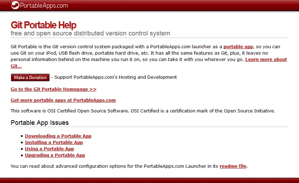Click the Make a Donation button
This screenshot has height=183, width=299.
tap(30, 78)
